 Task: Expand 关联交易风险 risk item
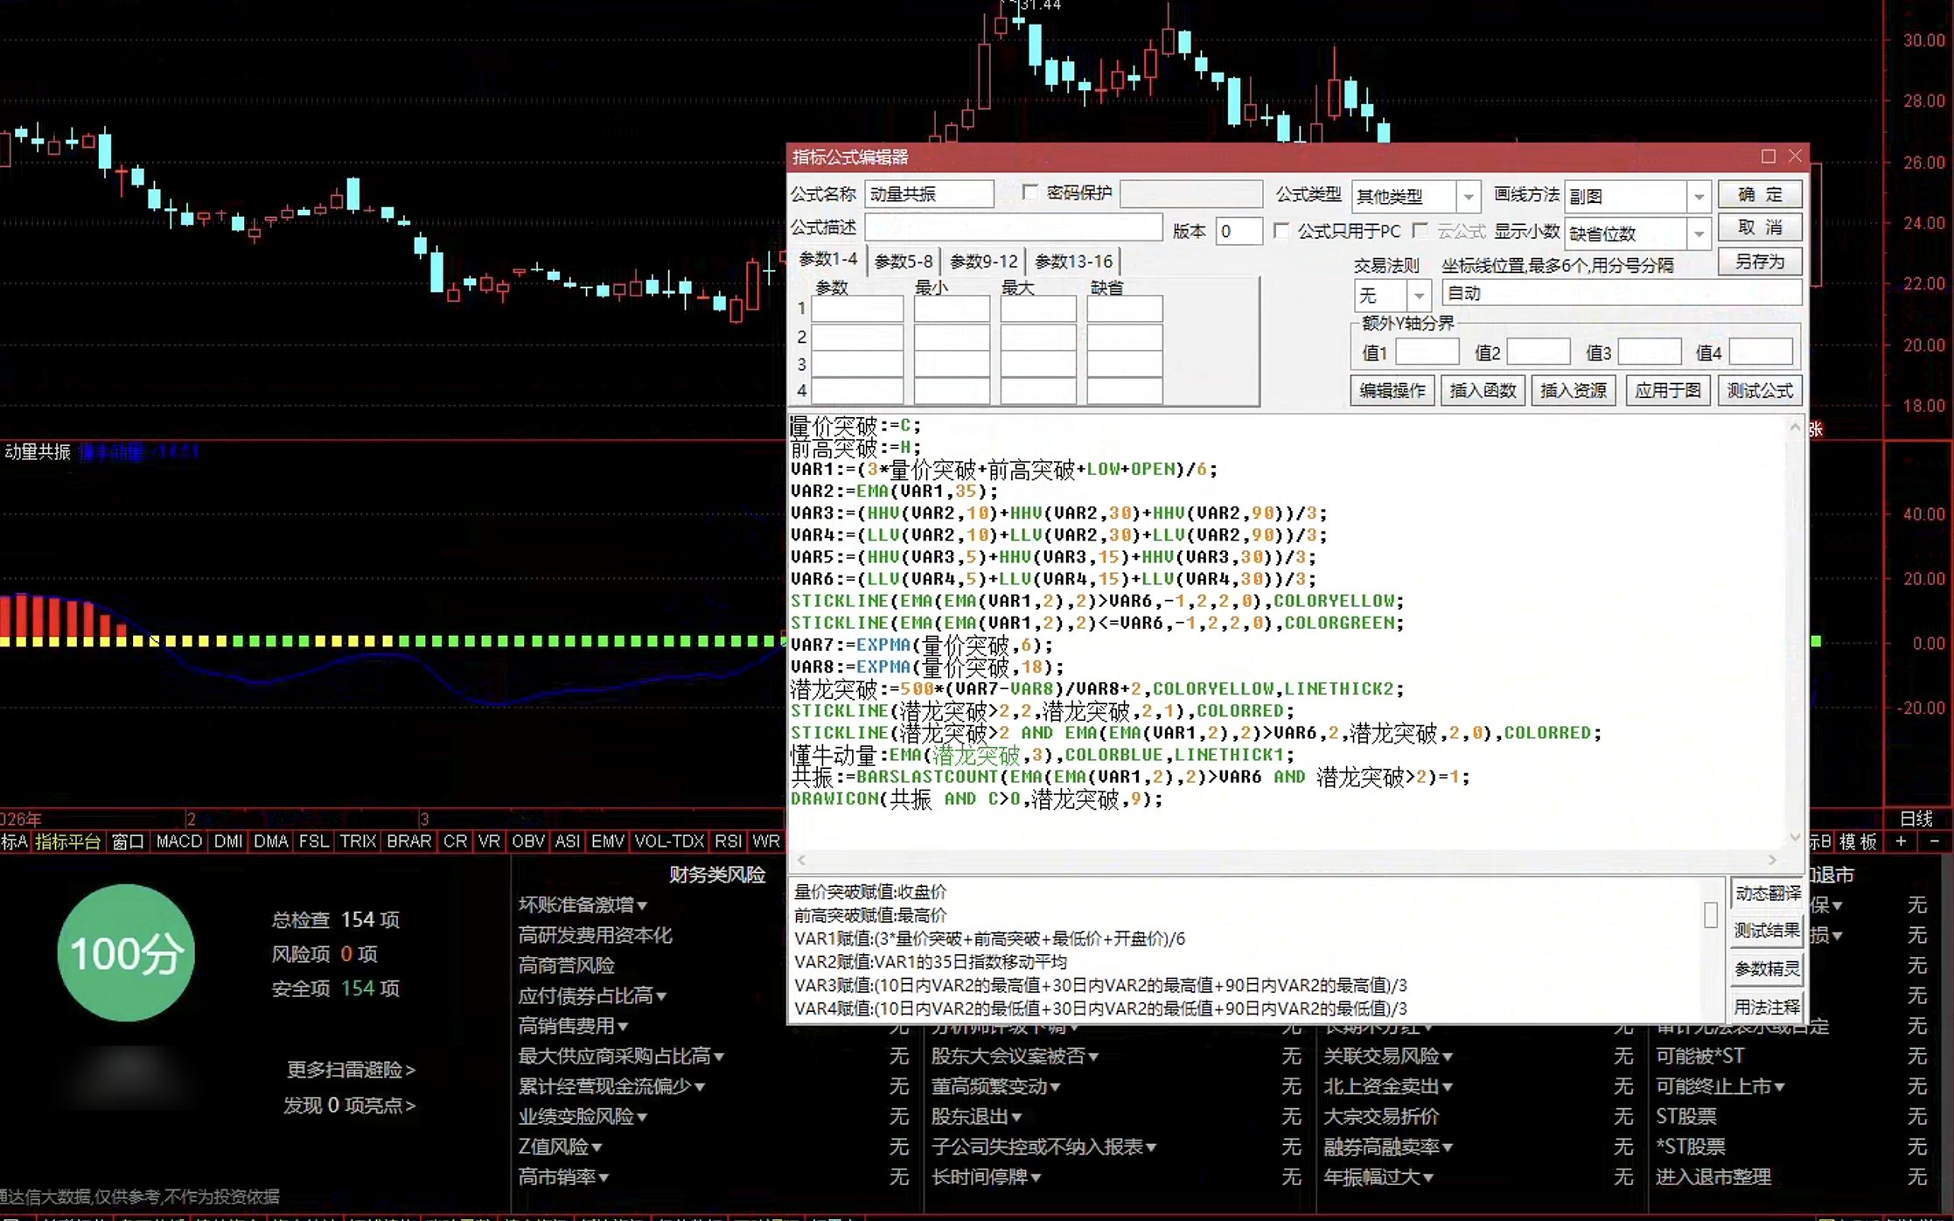point(1388,1057)
